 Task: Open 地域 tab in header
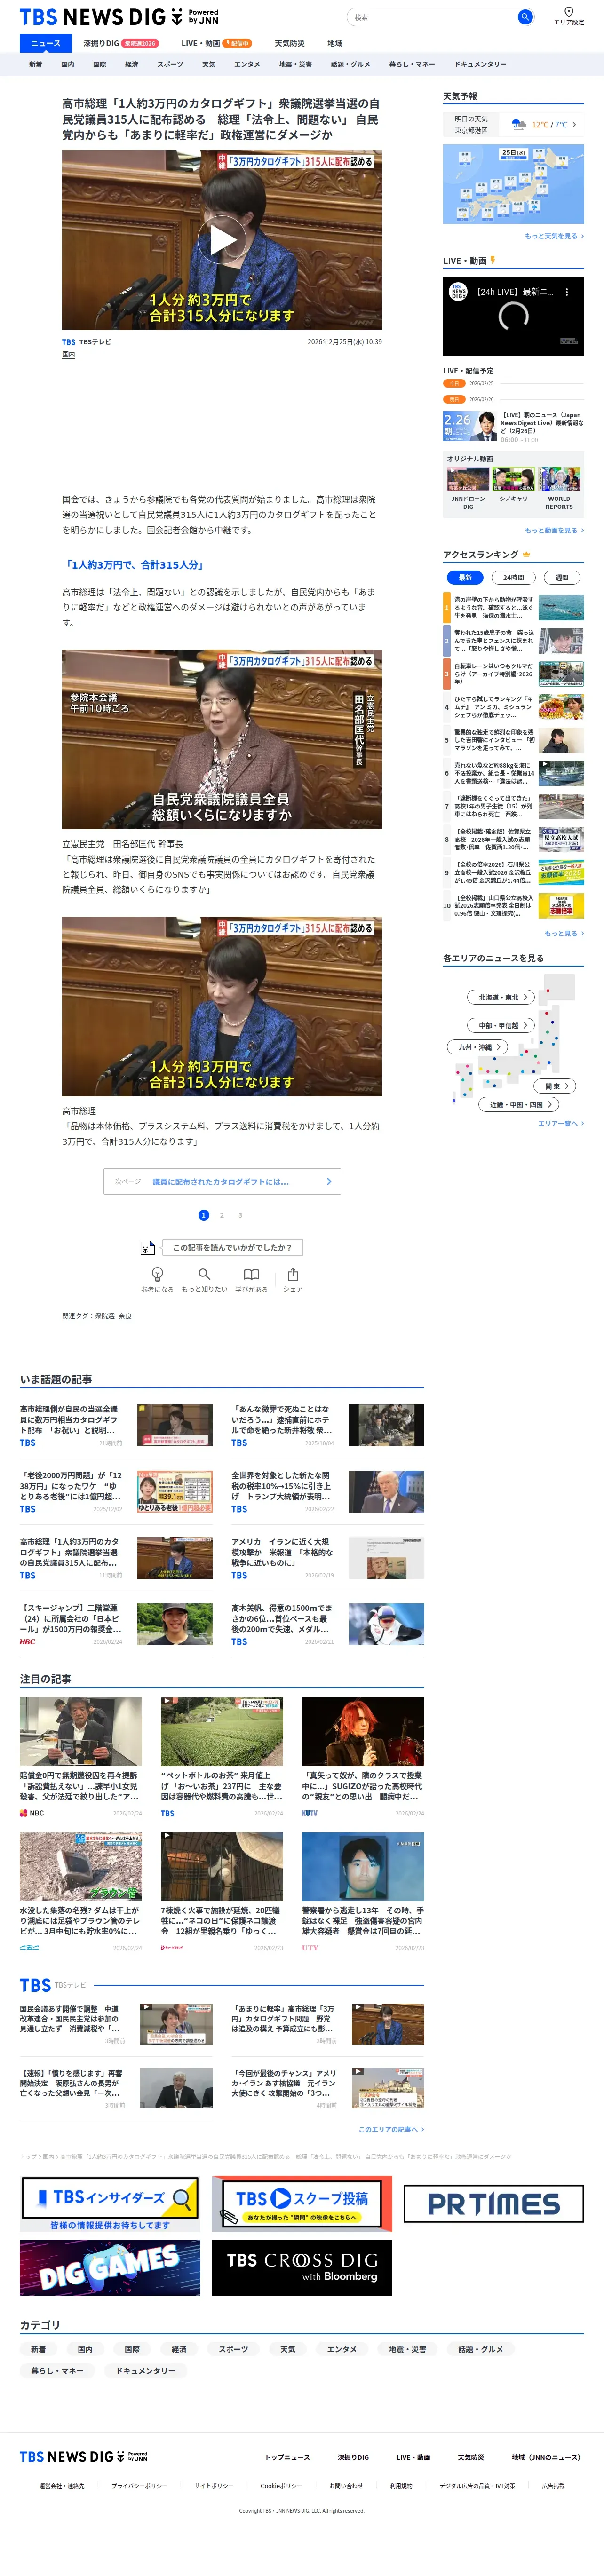point(334,43)
